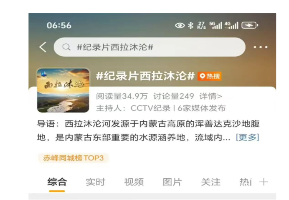
Task: Tap the back arrow icon
Action: [43, 47]
